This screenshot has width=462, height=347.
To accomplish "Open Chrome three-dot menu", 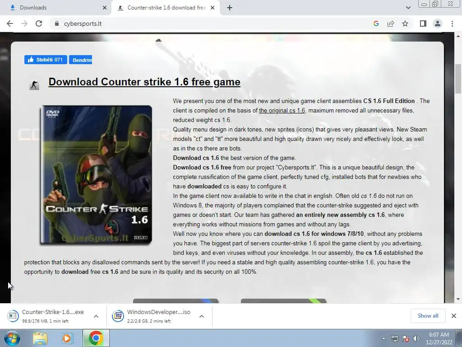I will [x=452, y=23].
